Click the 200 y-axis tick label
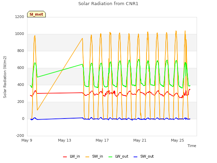217x163 pixels. (21, 102)
